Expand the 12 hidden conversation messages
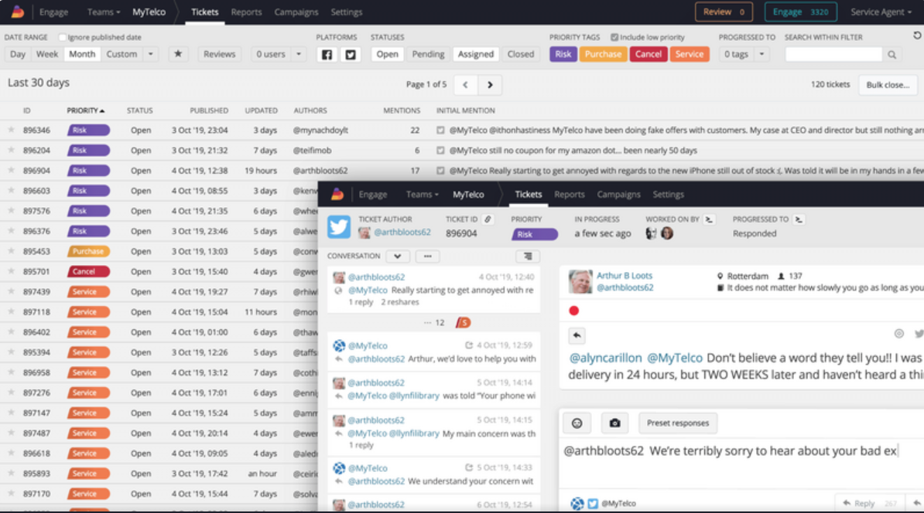 (435, 322)
